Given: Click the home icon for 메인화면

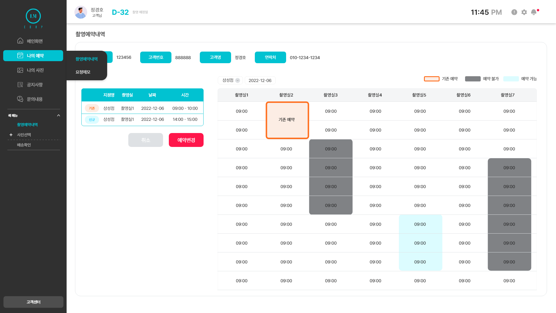Looking at the screenshot, I should (x=20, y=41).
